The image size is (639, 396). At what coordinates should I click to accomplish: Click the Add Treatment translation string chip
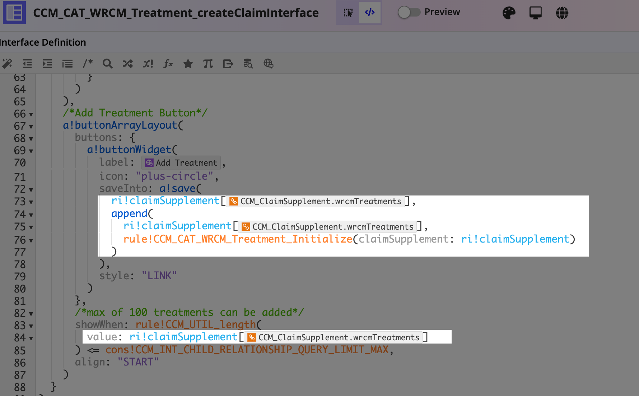(x=181, y=163)
